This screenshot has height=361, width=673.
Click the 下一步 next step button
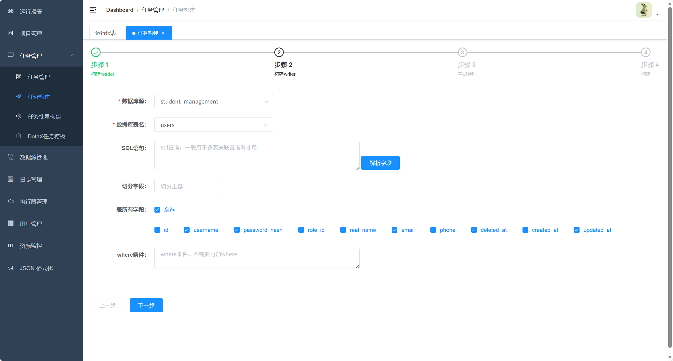click(x=146, y=305)
